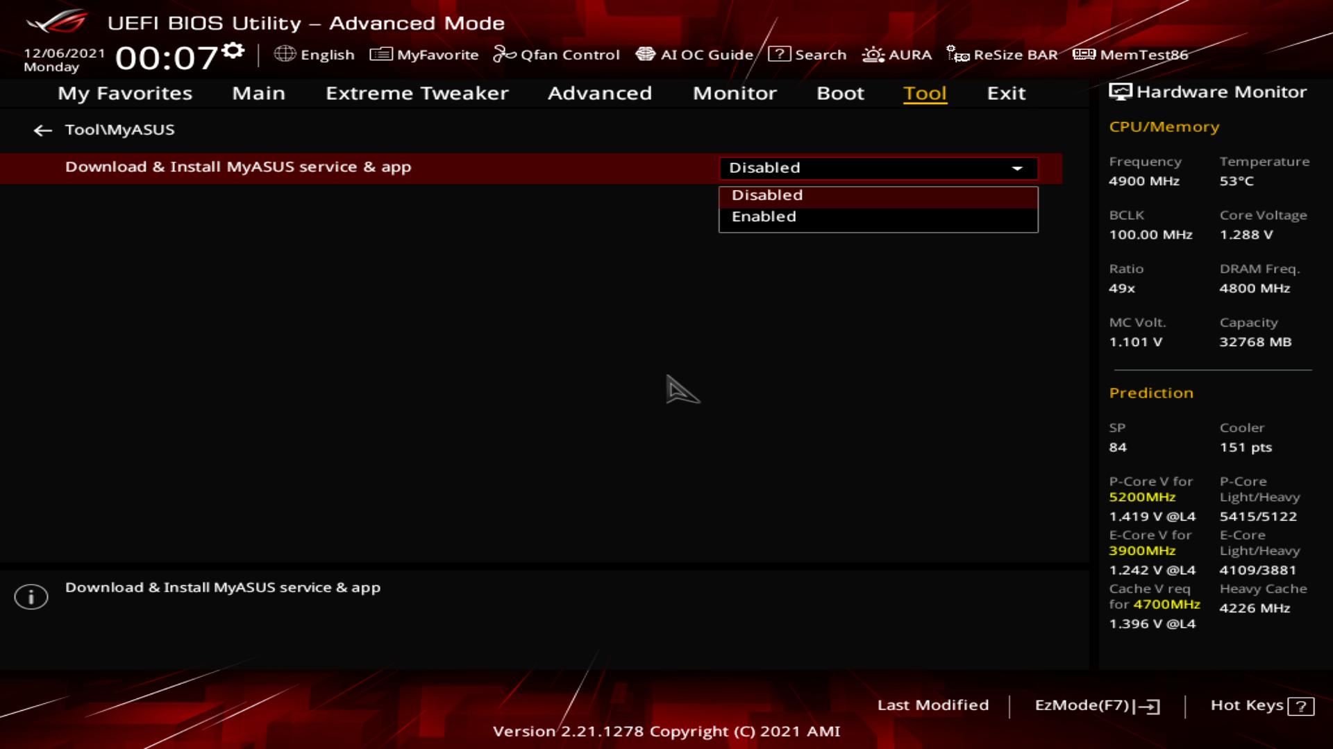Screen dimensions: 1333x749
Task: Launch MemTest86 memory icon
Action: pos(1084,54)
